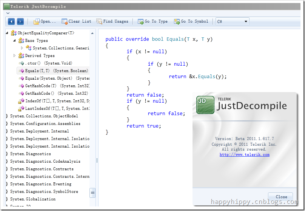Click the Equals link in 'return &x.Equals(y)'

pos(206,77)
